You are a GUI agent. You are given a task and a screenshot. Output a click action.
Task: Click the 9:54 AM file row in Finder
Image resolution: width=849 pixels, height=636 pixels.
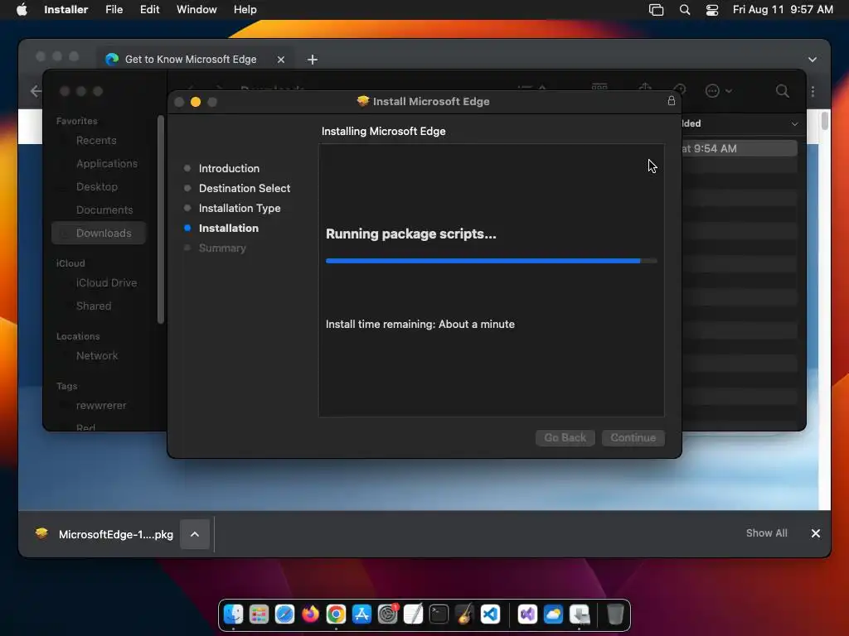click(x=739, y=149)
